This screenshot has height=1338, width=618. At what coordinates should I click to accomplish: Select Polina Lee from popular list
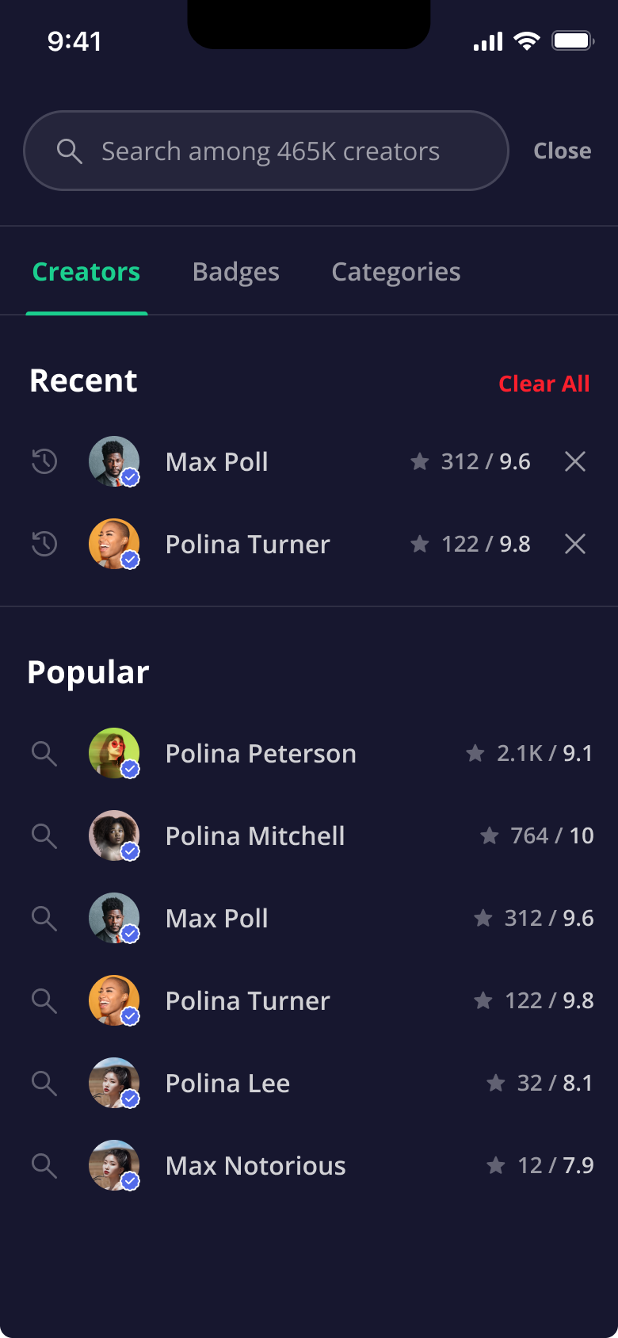pyautogui.click(x=227, y=1084)
